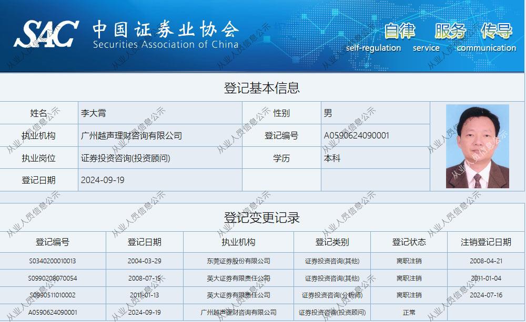Select 证券投资咨询(投资顾问) in basic info
Viewport: 526px width, 322px height.
point(126,158)
